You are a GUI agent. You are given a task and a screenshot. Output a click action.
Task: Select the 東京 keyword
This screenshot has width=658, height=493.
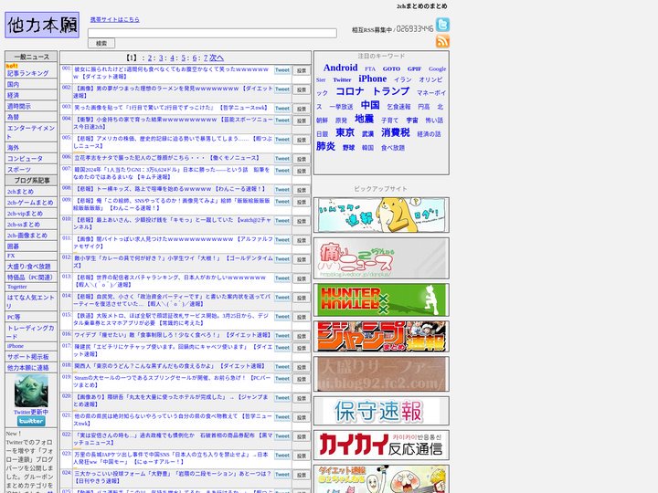pos(345,133)
